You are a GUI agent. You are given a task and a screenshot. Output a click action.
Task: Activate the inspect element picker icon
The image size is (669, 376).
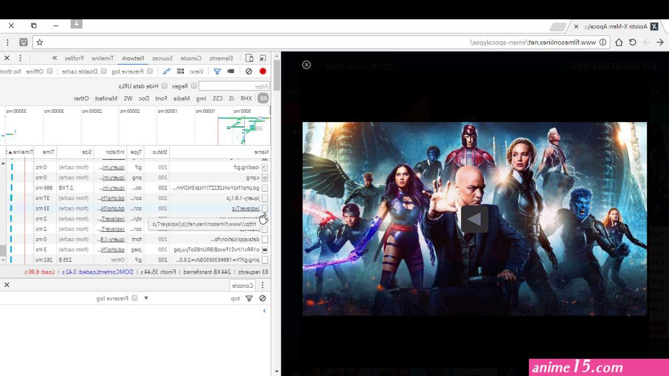coord(263,58)
